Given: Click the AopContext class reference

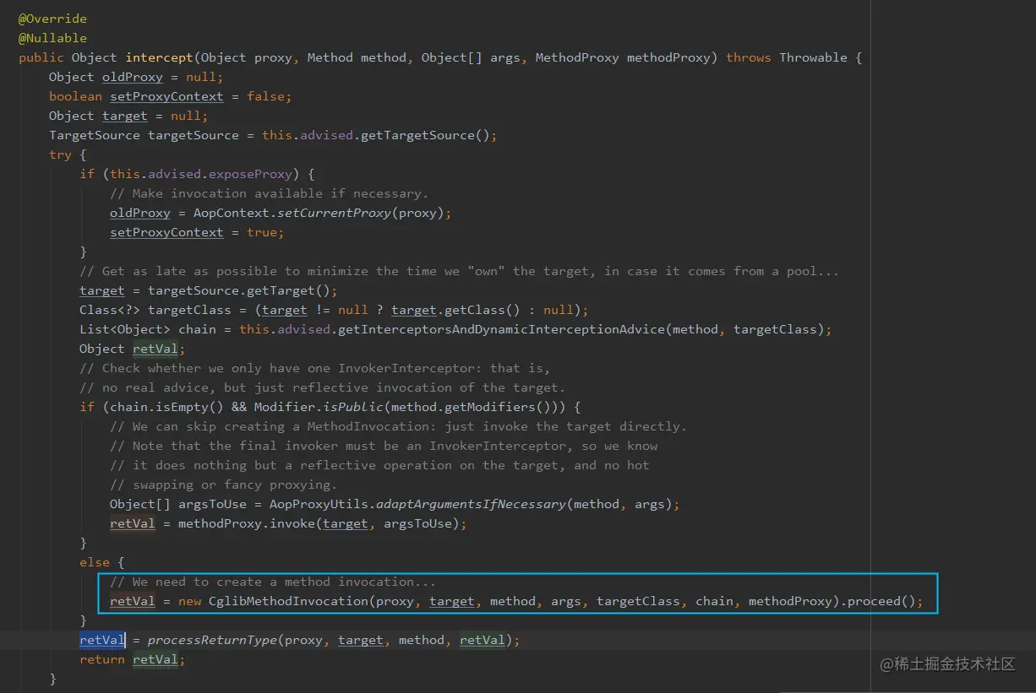Looking at the screenshot, I should coord(232,213).
